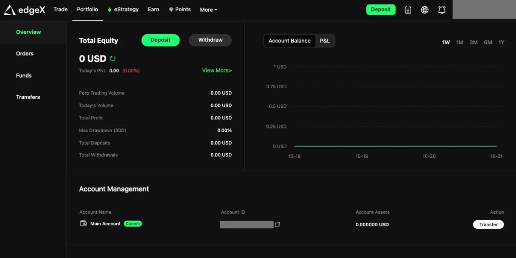This screenshot has height=258, width=516.
Task: Click the Today's Volume label
Action: [x=96, y=106]
